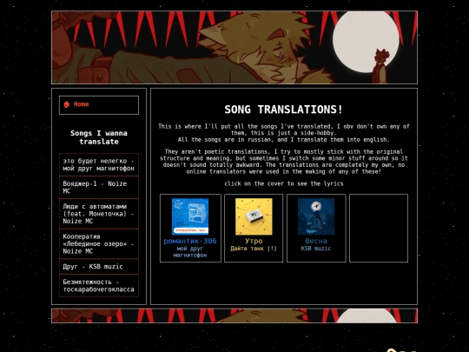
Task: Open the yellow Утро album cover
Action: point(254,216)
